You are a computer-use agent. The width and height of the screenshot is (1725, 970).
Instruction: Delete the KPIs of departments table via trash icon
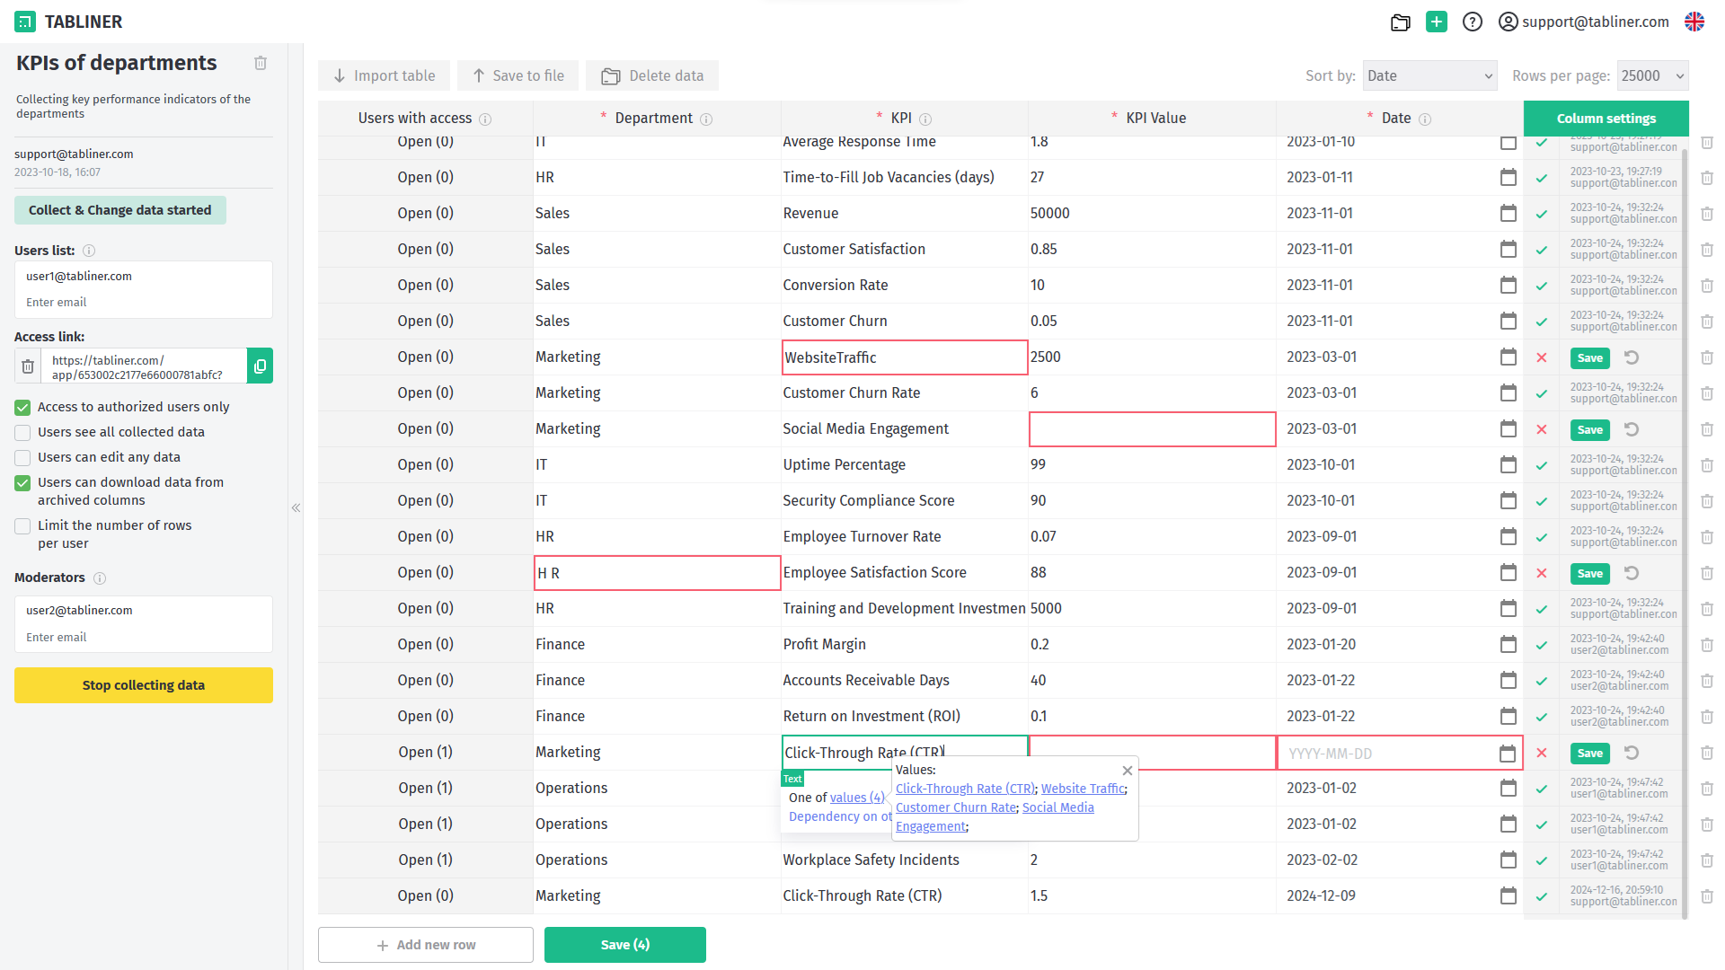click(x=261, y=63)
